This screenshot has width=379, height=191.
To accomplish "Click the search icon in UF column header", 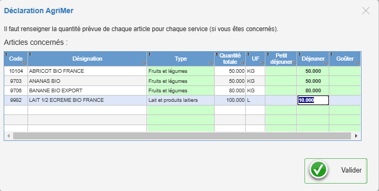I will pyautogui.click(x=262, y=63).
